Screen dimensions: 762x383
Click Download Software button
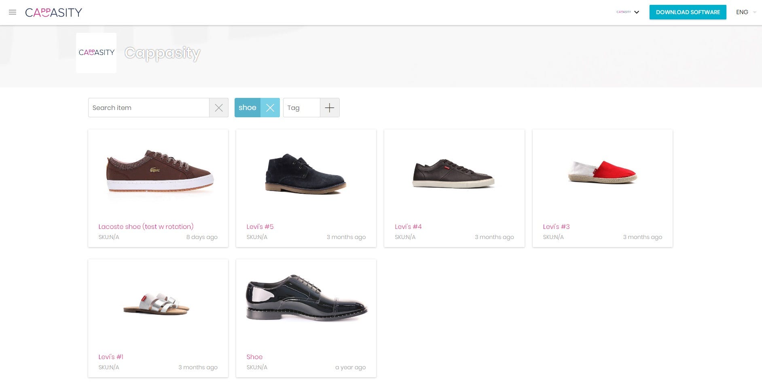click(688, 12)
